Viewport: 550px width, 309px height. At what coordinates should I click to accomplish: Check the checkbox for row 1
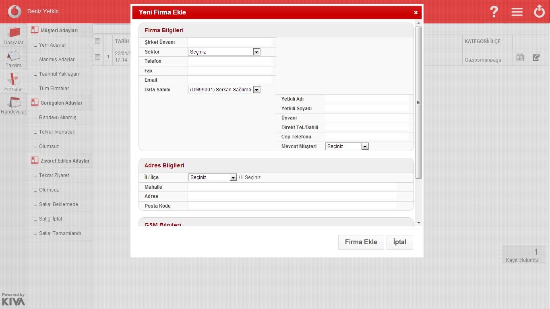tap(97, 57)
